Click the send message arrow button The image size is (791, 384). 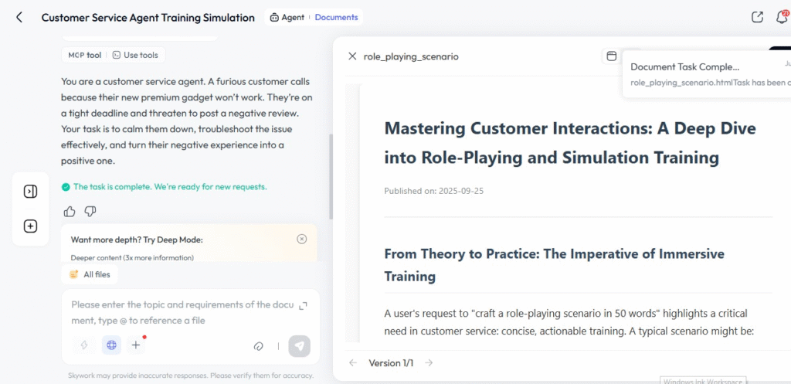click(299, 346)
